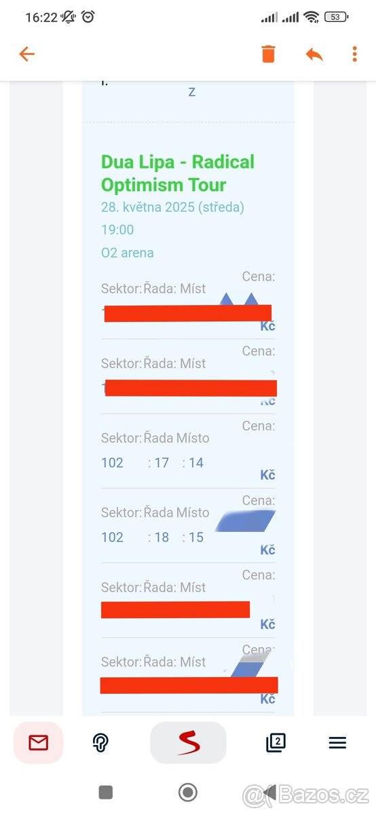Tap the O2 arena venue text
This screenshot has height=815, width=376.
128,253
